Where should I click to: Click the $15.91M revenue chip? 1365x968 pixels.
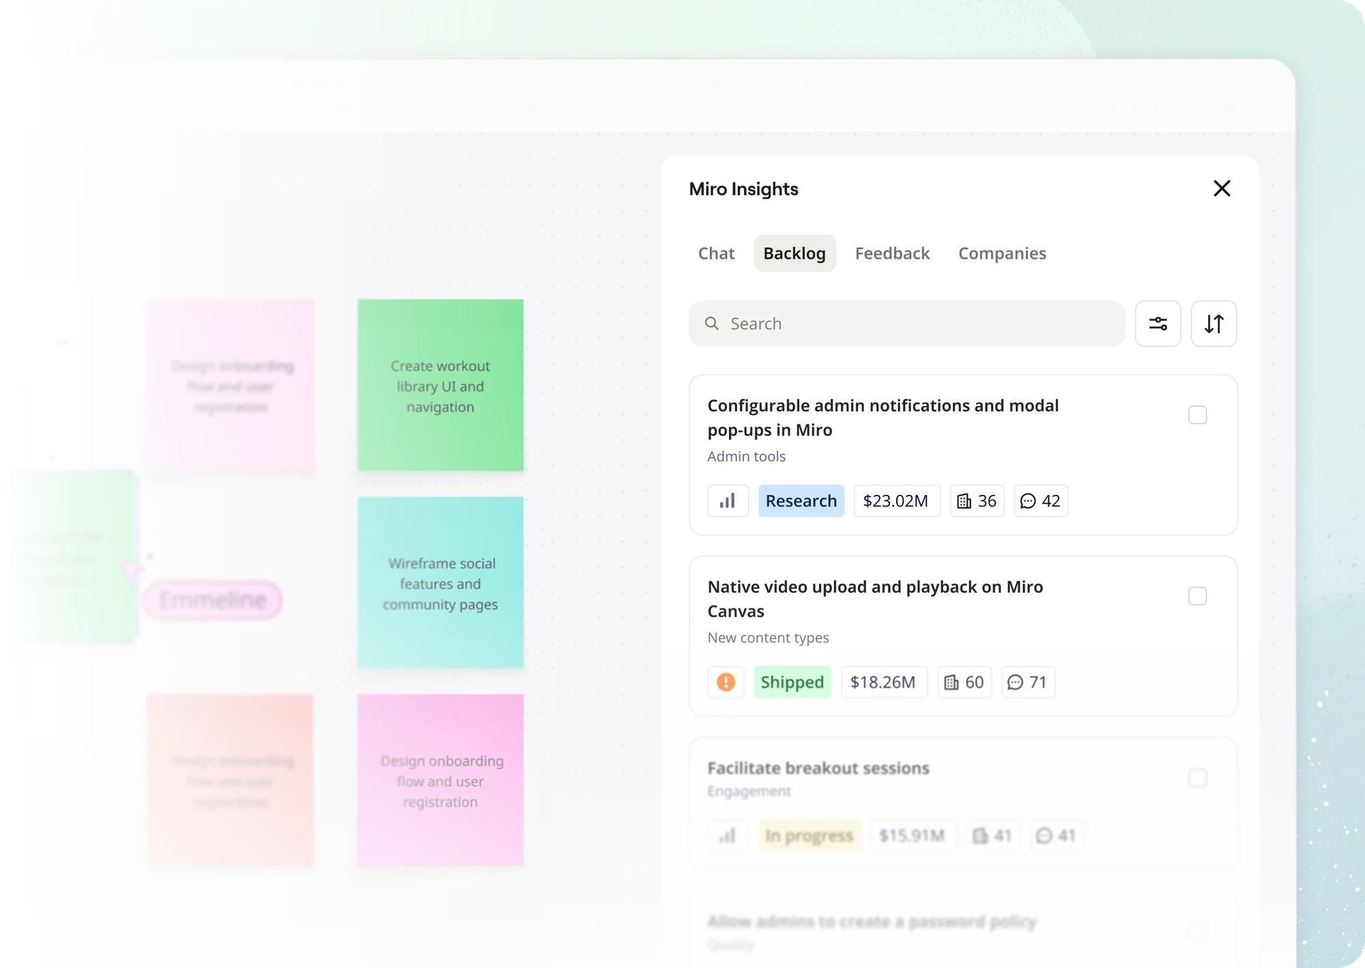pyautogui.click(x=913, y=836)
